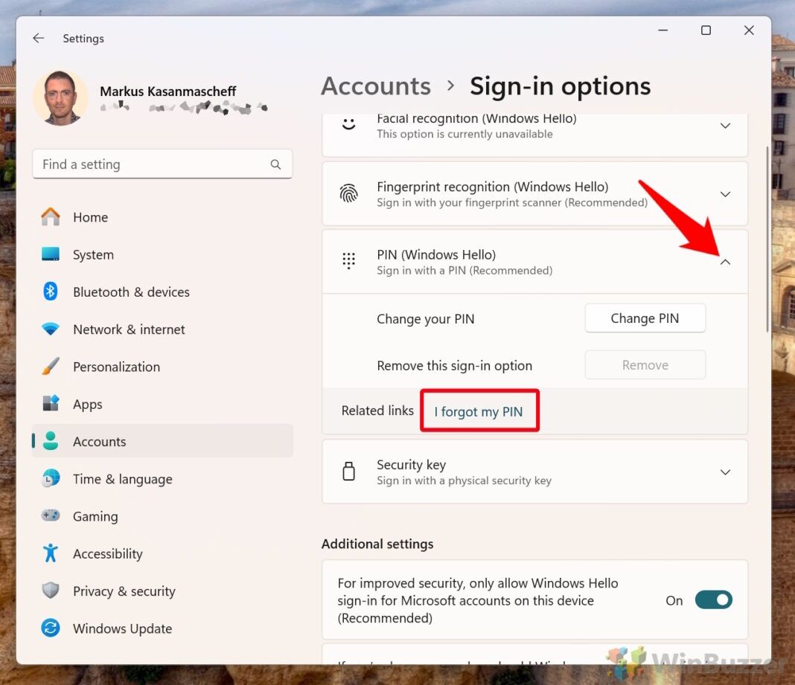795x685 pixels.
Task: Click the fingerprint icon
Action: (348, 193)
